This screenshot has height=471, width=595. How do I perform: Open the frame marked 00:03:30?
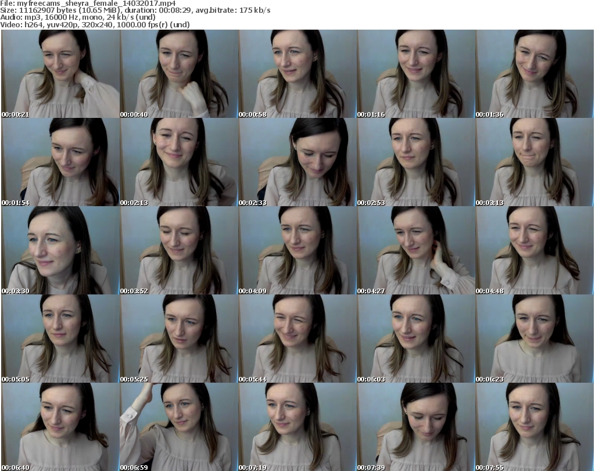60,251
